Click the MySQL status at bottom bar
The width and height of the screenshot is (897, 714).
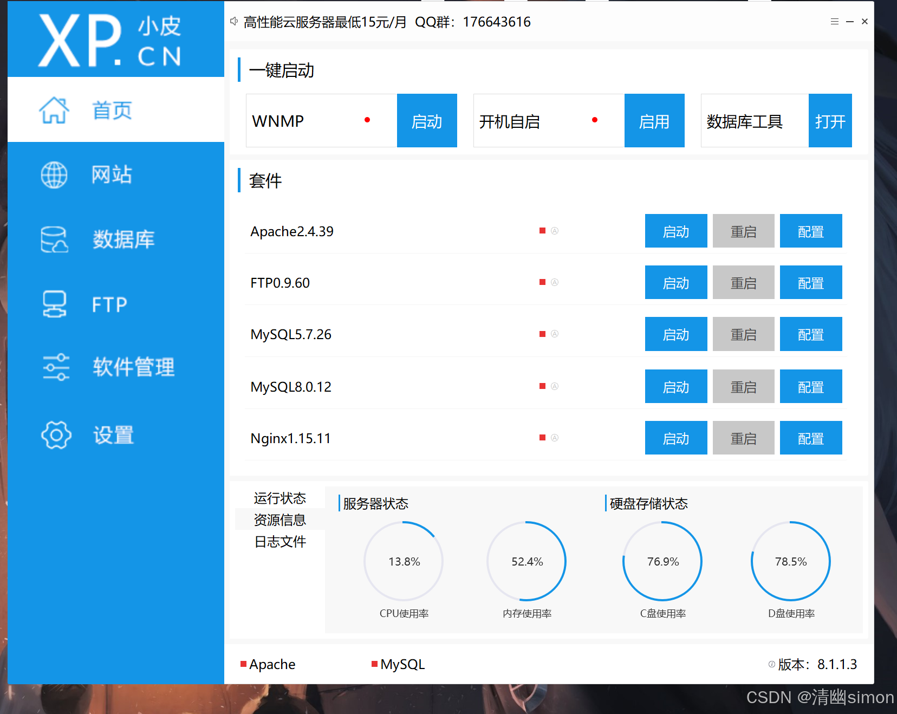(398, 664)
